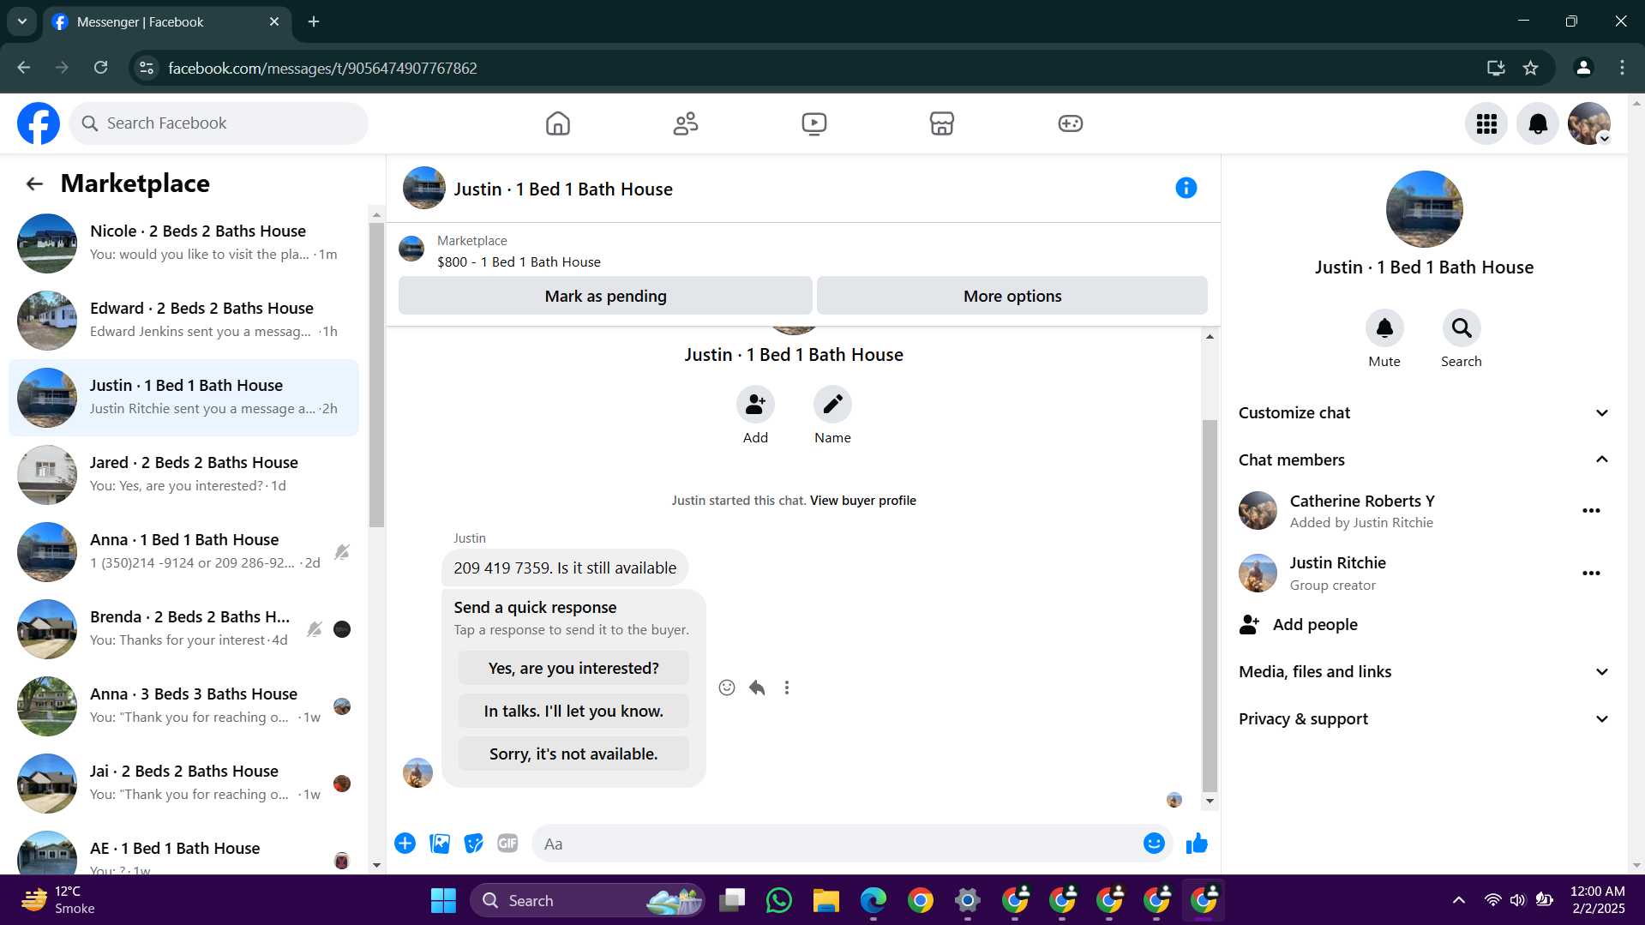Expand the Customize chat section
The width and height of the screenshot is (1645, 925).
[1424, 413]
